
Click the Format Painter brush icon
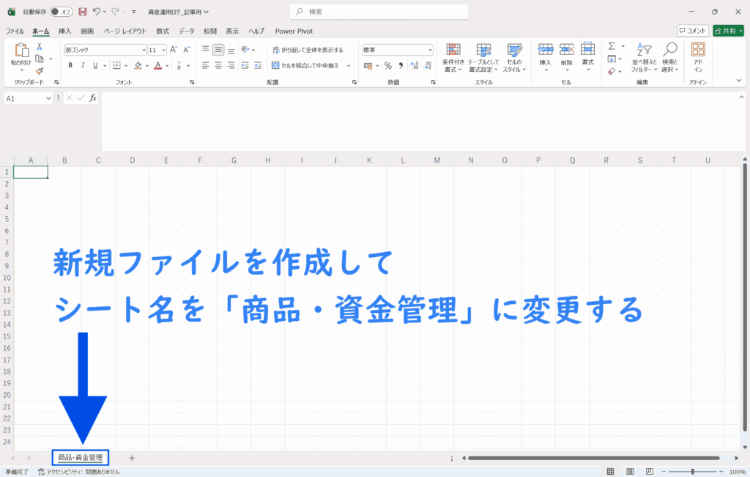[x=40, y=71]
